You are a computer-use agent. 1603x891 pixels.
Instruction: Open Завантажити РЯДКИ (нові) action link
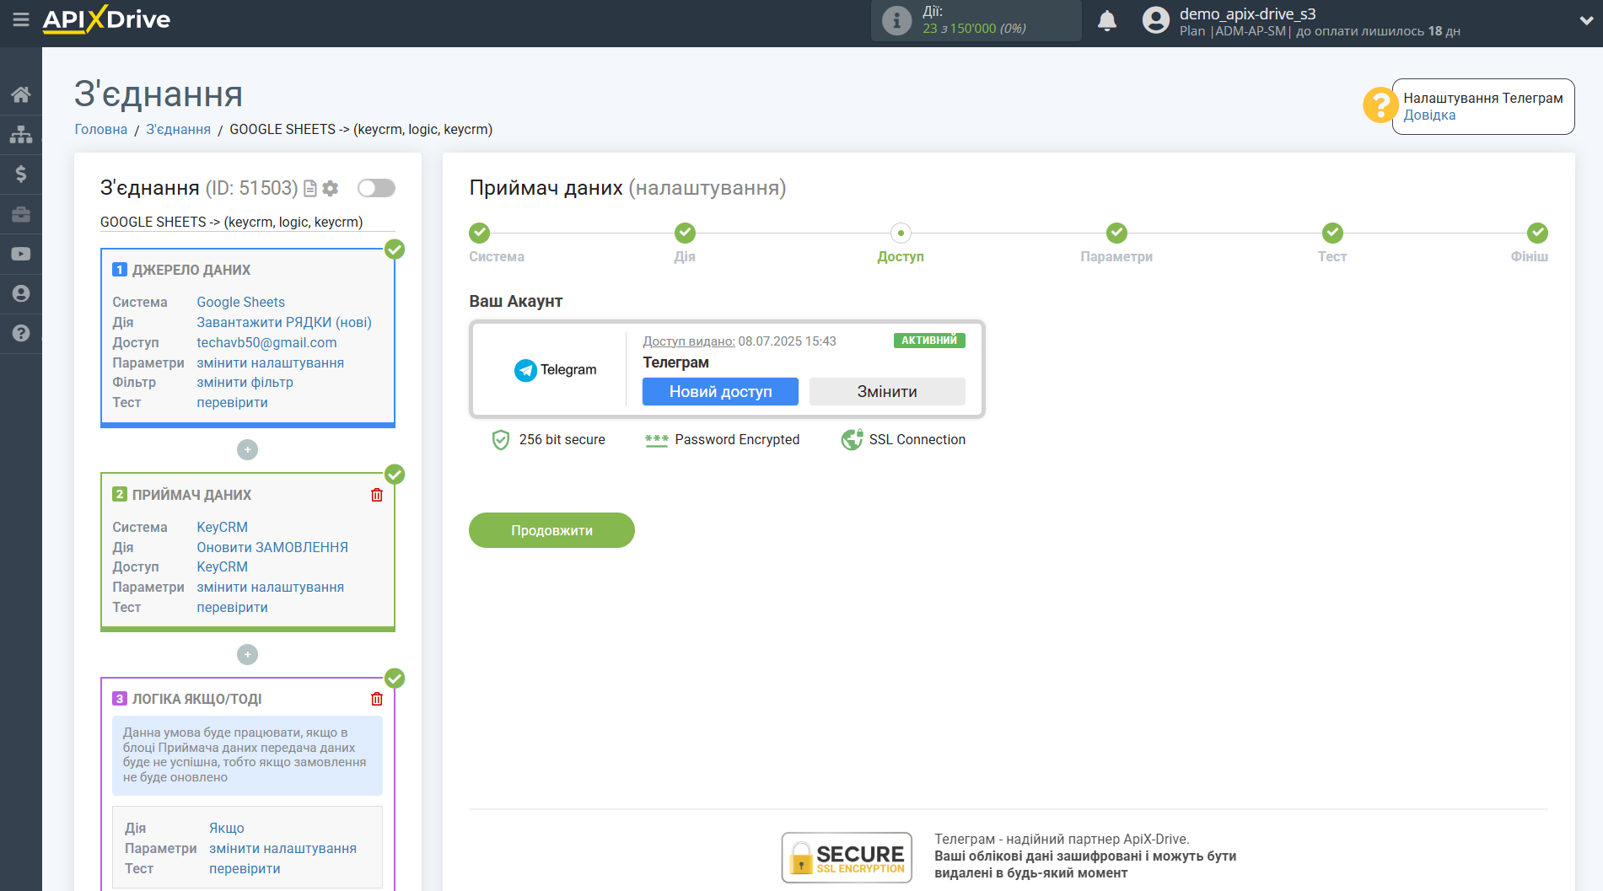click(x=284, y=322)
